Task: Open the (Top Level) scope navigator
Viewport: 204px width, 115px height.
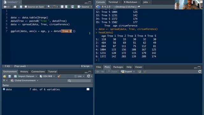Action: (x=21, y=66)
